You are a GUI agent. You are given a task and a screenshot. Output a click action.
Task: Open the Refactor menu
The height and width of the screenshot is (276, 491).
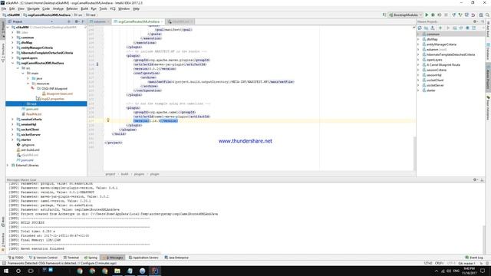pos(71,8)
